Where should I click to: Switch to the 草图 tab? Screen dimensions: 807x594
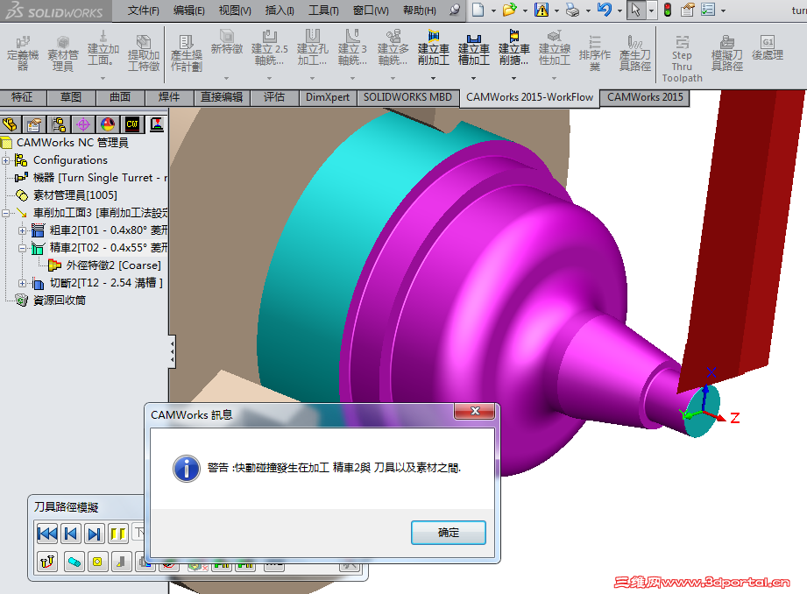coord(70,97)
